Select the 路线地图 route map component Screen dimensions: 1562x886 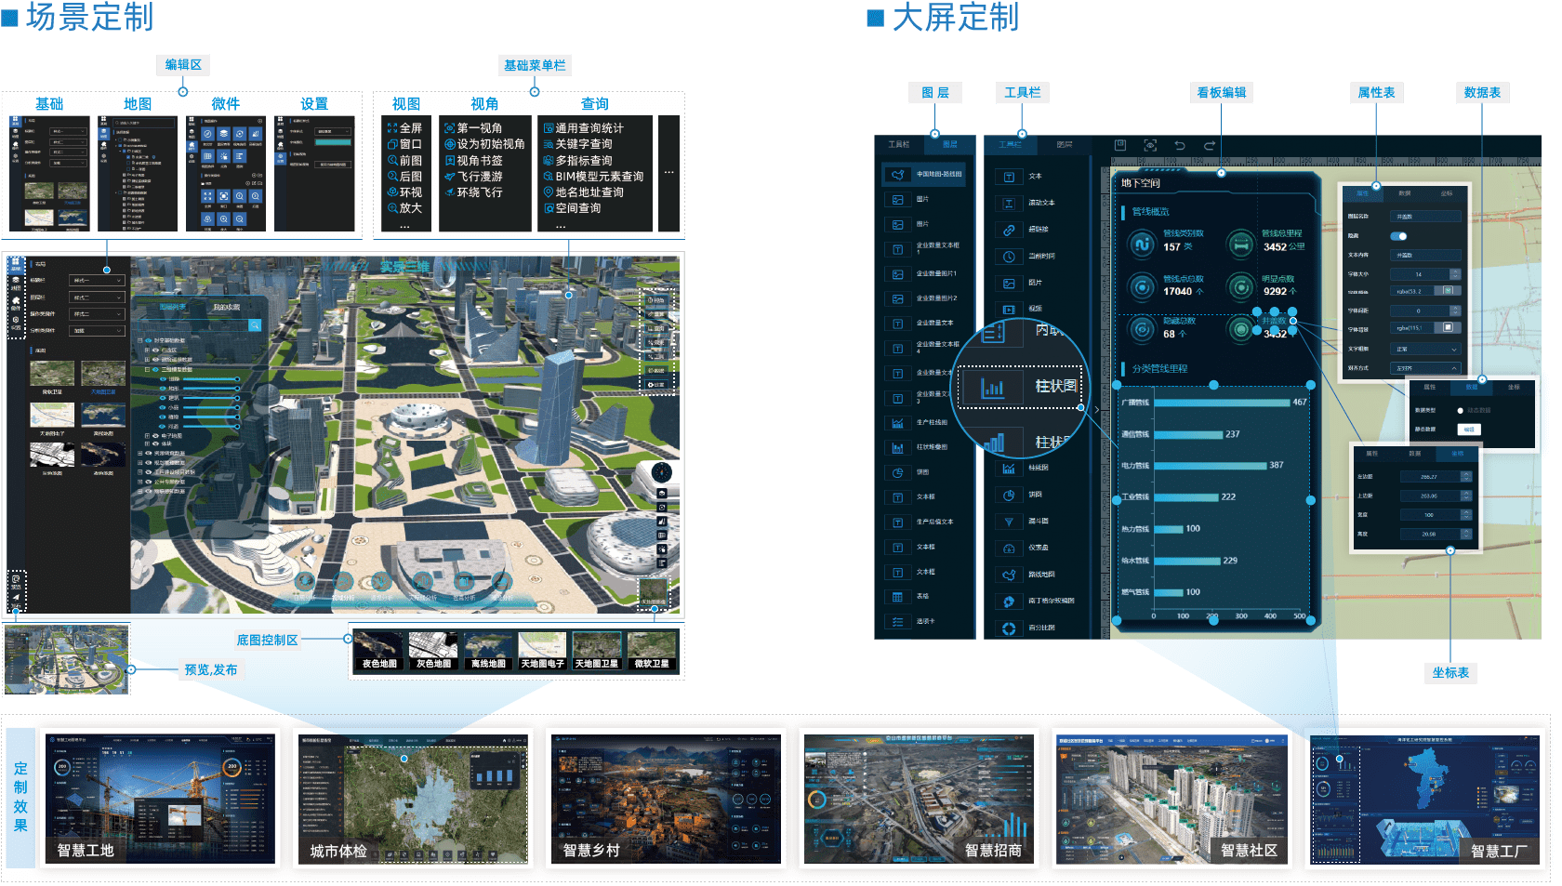click(x=1009, y=575)
